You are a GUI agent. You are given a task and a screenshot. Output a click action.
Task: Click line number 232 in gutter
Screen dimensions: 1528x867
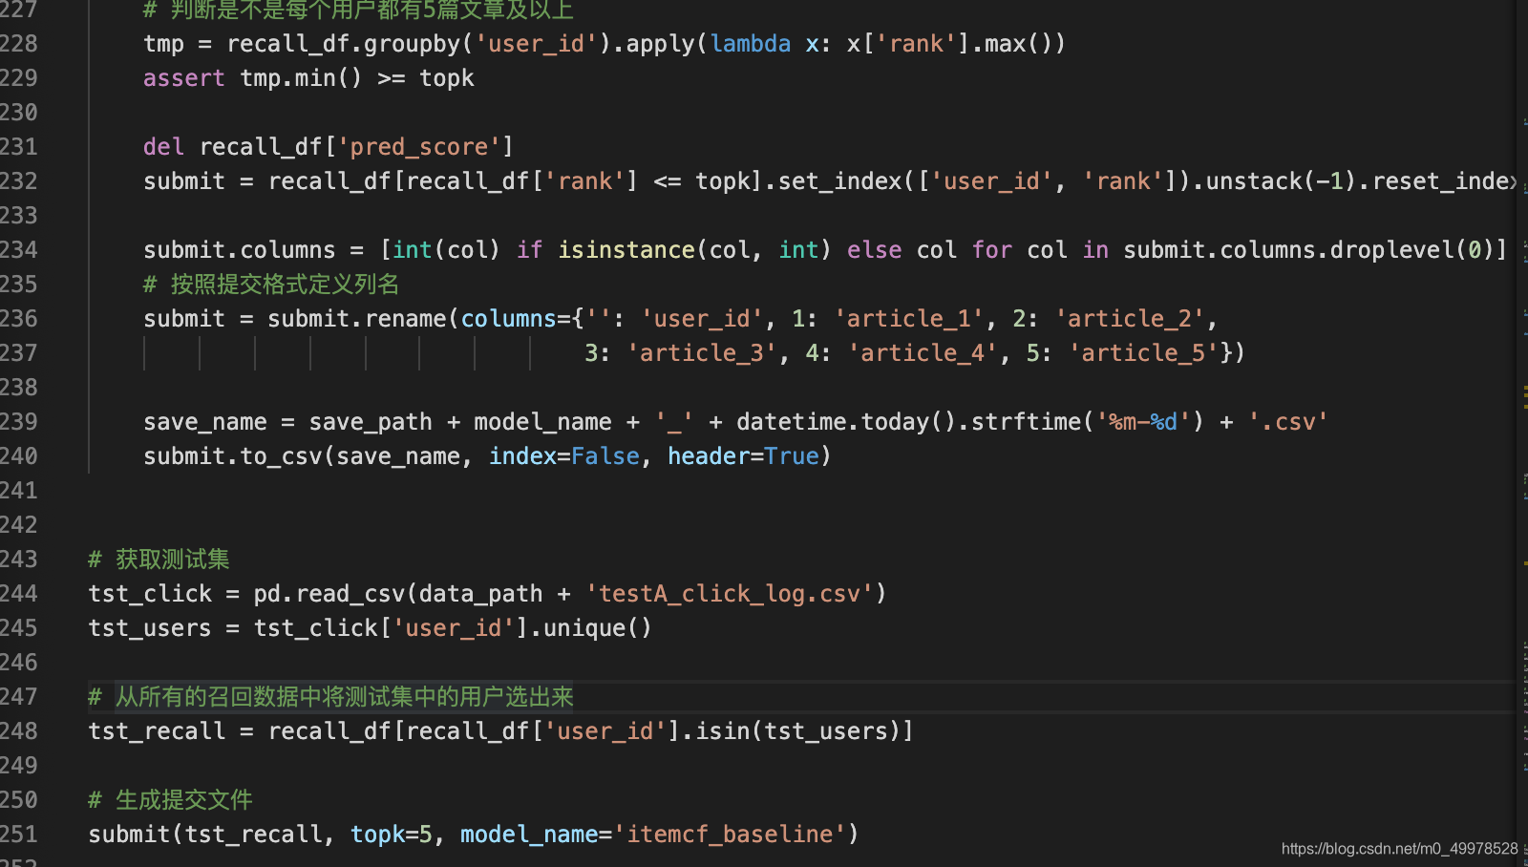coord(19,181)
